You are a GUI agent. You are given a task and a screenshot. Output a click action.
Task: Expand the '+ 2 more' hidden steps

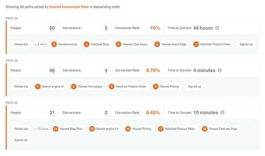point(41,44)
